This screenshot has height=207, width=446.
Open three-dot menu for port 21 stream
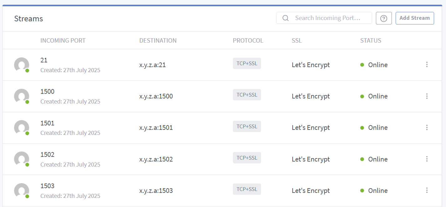click(x=427, y=65)
